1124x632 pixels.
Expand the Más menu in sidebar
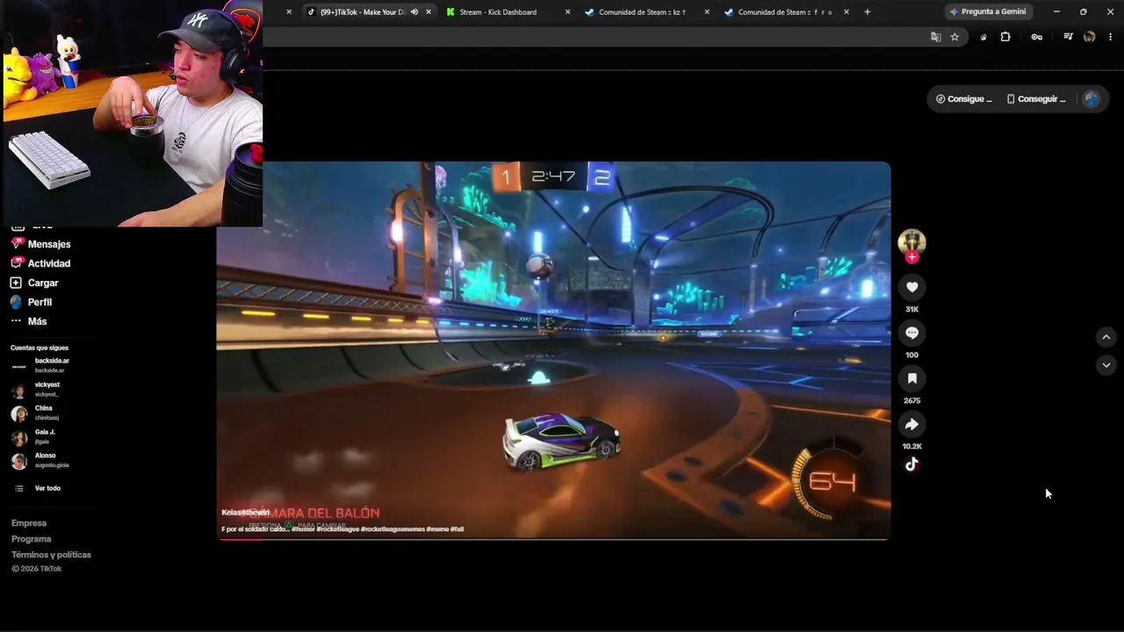tap(28, 321)
